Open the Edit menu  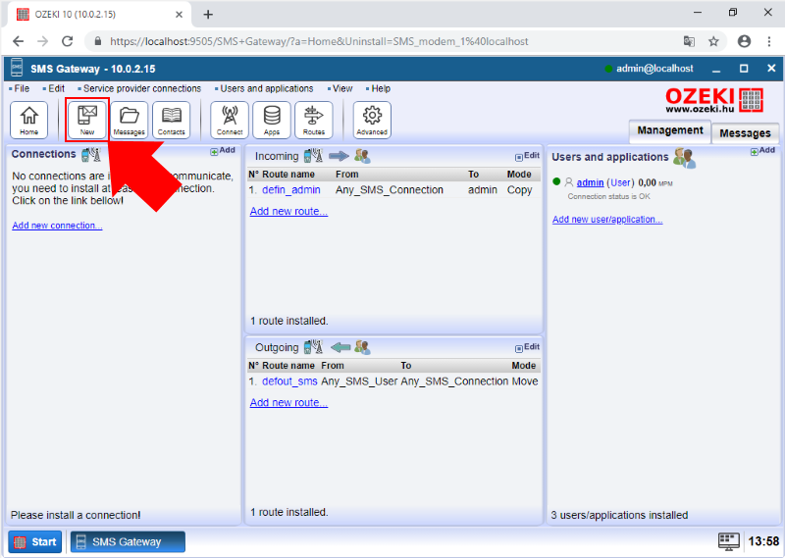pos(54,88)
